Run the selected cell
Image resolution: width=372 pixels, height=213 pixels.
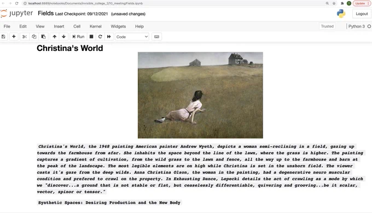click(78, 37)
